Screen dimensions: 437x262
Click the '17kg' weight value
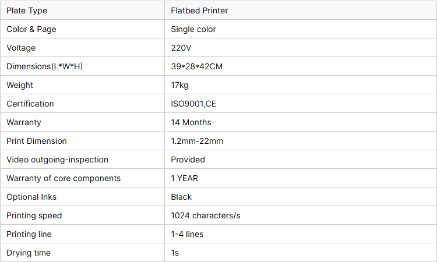(x=180, y=85)
